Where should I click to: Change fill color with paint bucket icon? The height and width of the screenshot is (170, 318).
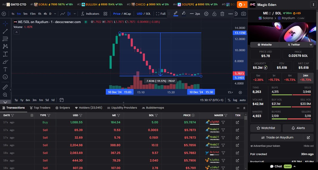[x=184, y=14]
